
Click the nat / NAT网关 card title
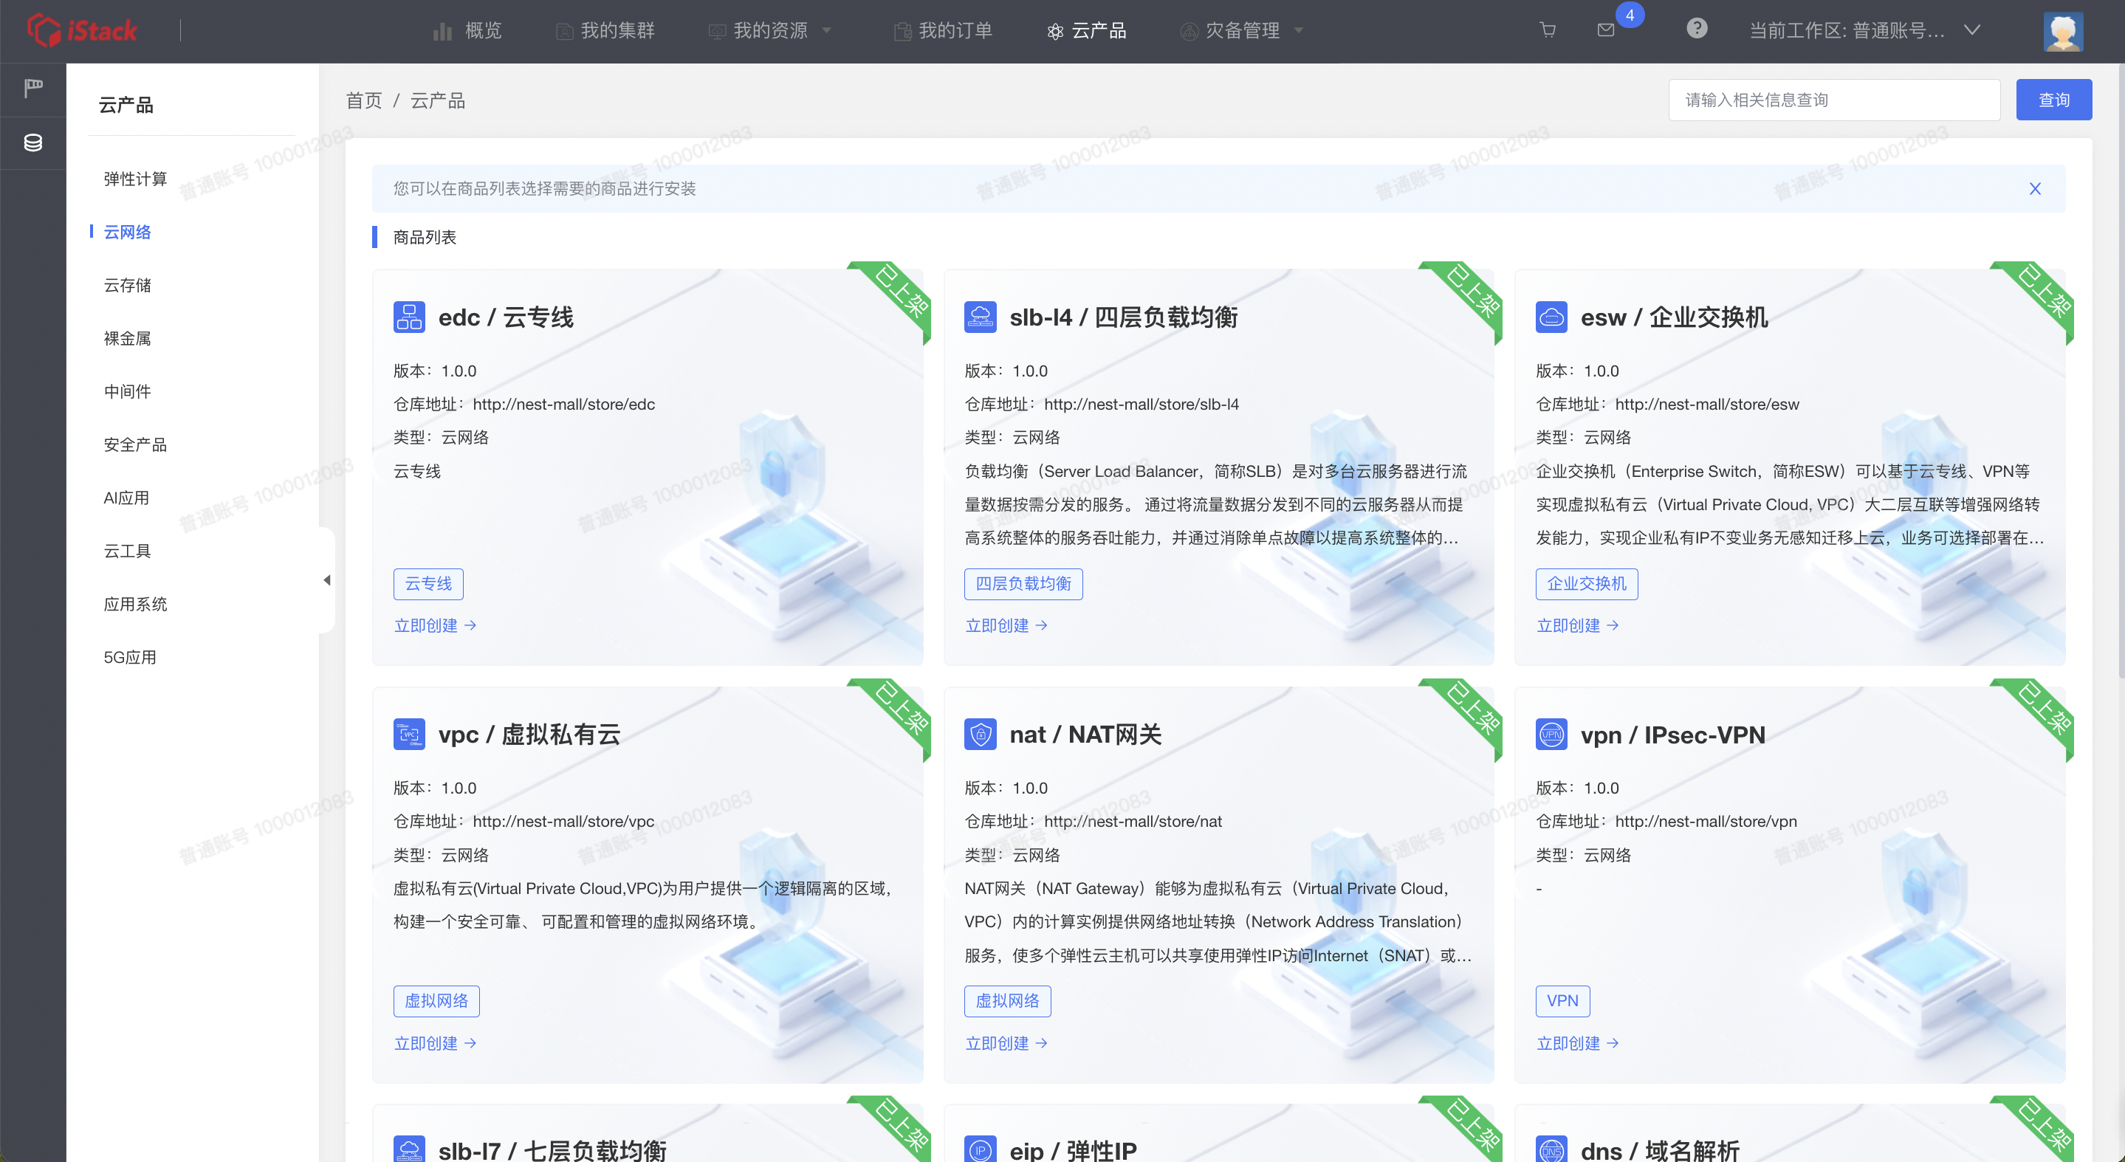(x=1085, y=735)
